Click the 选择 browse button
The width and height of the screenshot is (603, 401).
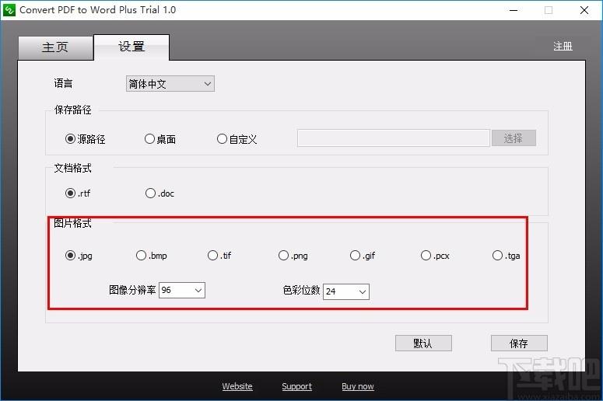514,138
